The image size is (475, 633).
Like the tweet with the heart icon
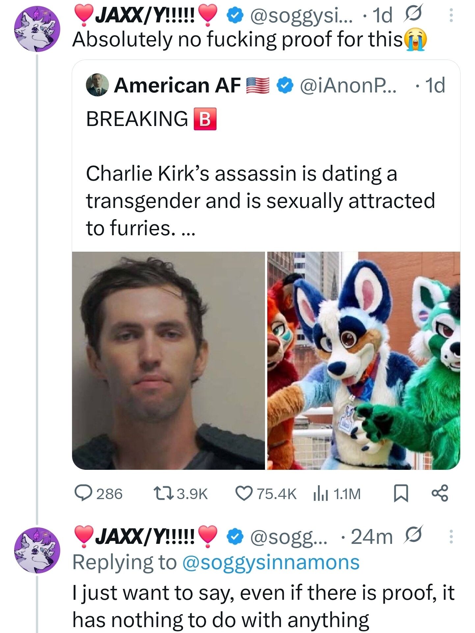coord(243,494)
